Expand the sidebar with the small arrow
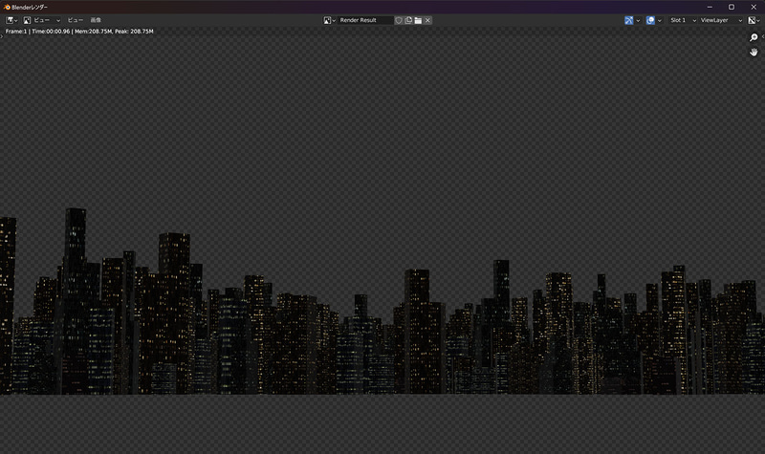 pyautogui.click(x=763, y=36)
